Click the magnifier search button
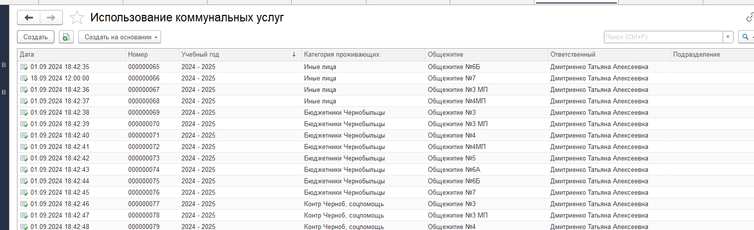This screenshot has width=754, height=230. coord(745,37)
